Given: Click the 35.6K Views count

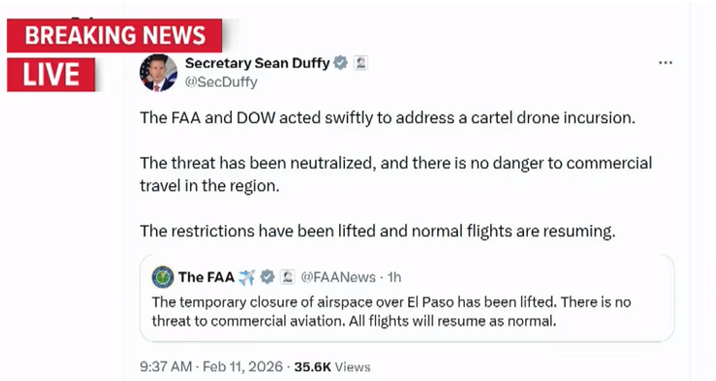Looking at the screenshot, I should [332, 366].
